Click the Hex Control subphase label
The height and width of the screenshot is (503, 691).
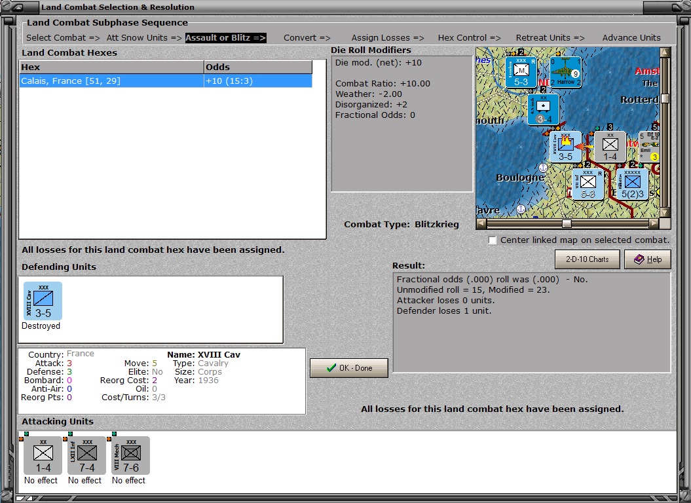470,38
